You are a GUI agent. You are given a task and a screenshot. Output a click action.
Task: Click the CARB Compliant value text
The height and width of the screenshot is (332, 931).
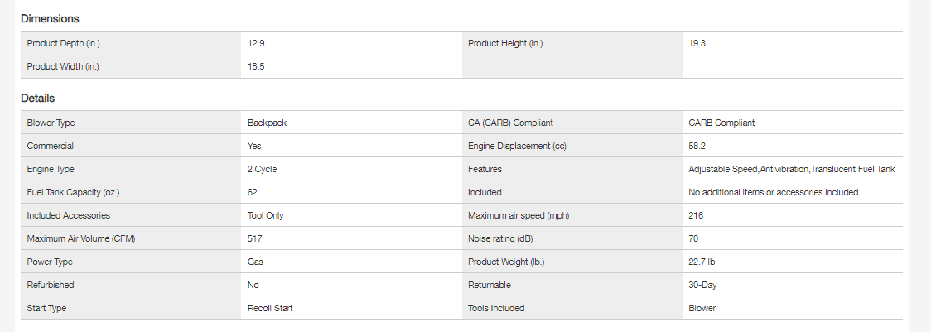click(721, 123)
